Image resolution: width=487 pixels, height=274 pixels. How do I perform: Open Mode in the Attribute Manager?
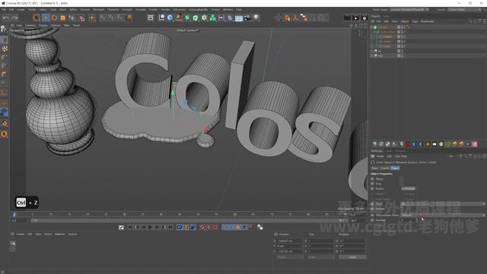[380, 156]
